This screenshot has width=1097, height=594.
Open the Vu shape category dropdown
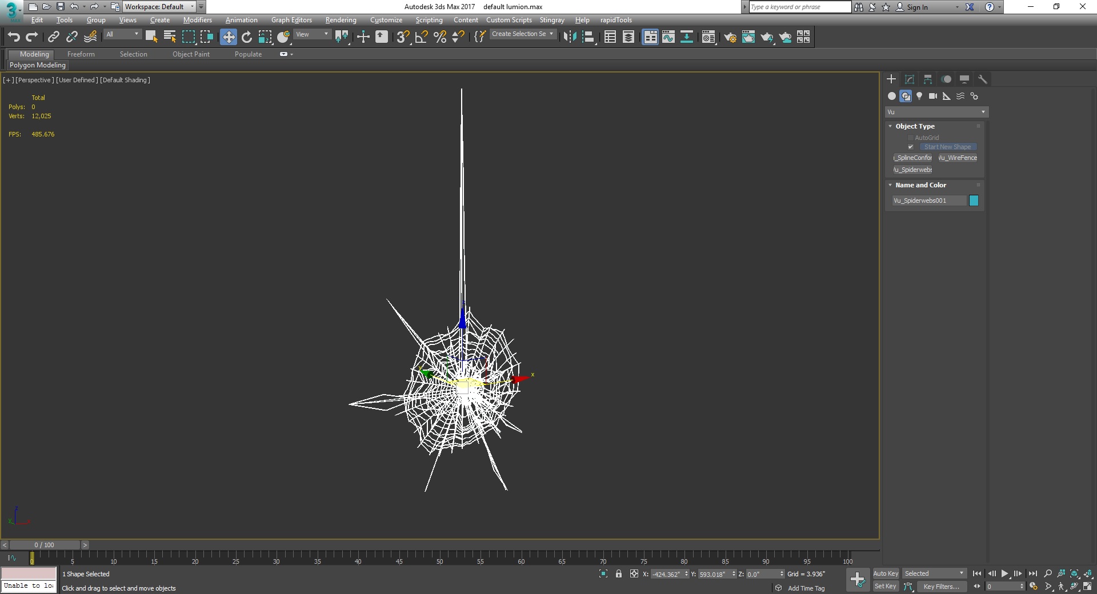pyautogui.click(x=936, y=112)
